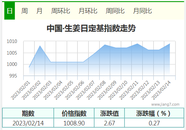The height and width of the screenshot is (130, 186).
Task: Open the 周同比 tab
Action: (x=115, y=11)
